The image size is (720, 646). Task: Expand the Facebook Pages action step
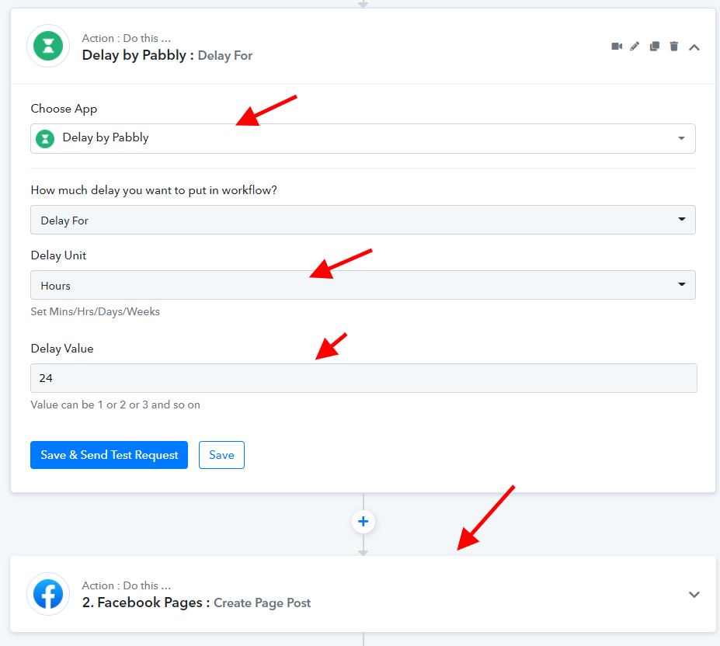click(694, 595)
